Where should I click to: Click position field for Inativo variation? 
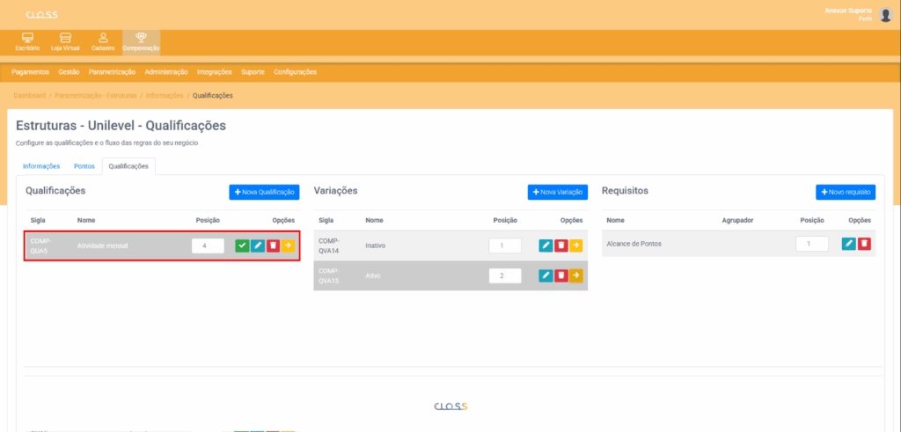[x=505, y=245]
